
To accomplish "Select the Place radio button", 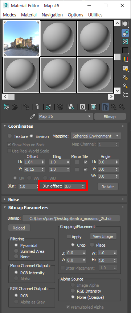I will [x=92, y=245].
